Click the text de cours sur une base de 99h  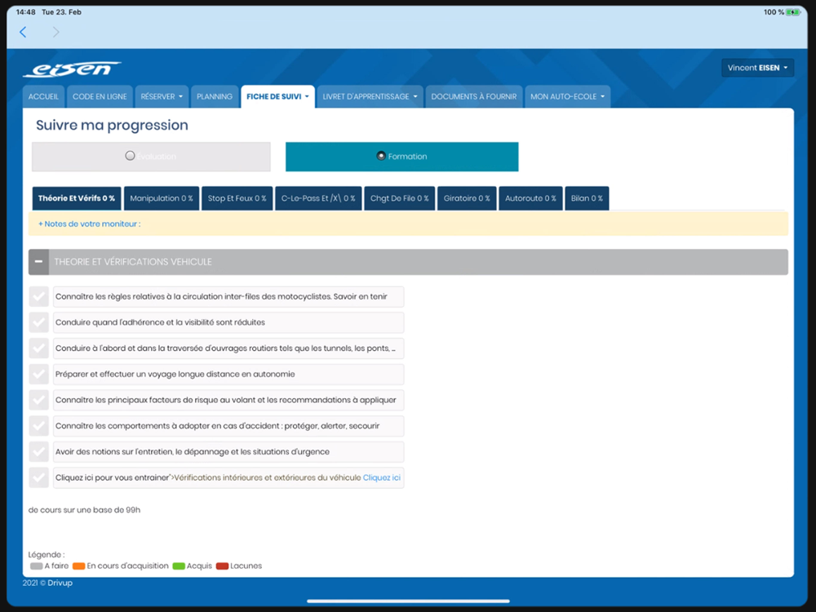coord(84,510)
